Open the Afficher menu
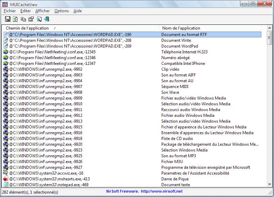Image resolution: width=274 pixels, height=197 pixels. point(43,11)
